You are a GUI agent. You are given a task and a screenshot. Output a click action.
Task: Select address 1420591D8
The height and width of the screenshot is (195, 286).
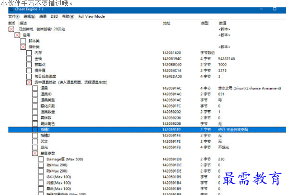172,159
